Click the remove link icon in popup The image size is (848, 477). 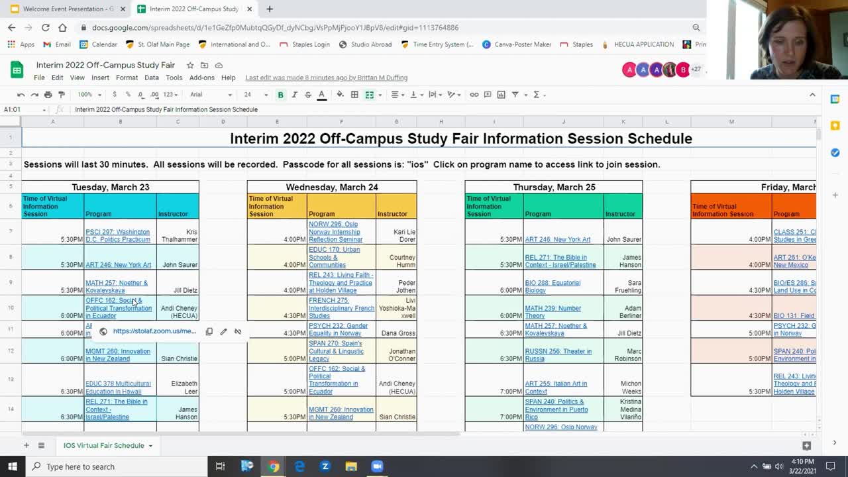point(238,331)
